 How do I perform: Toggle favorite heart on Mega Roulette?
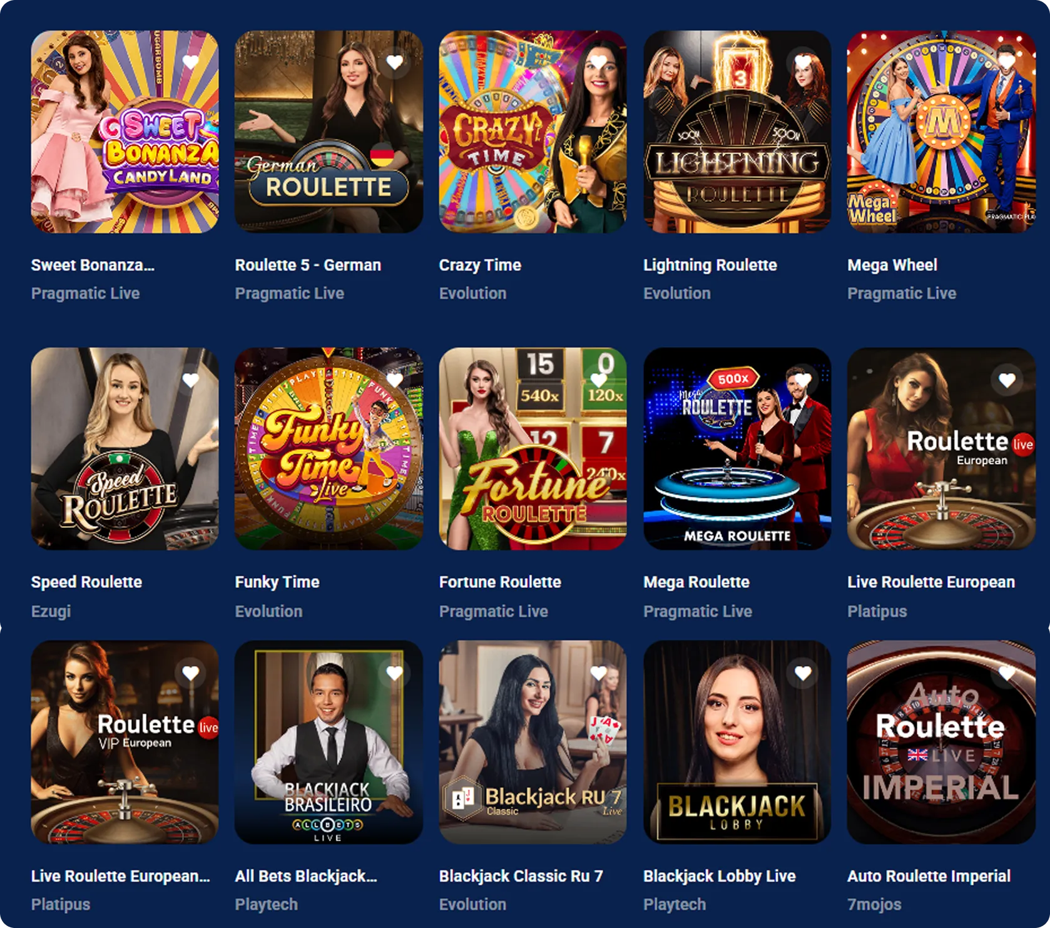coord(803,379)
